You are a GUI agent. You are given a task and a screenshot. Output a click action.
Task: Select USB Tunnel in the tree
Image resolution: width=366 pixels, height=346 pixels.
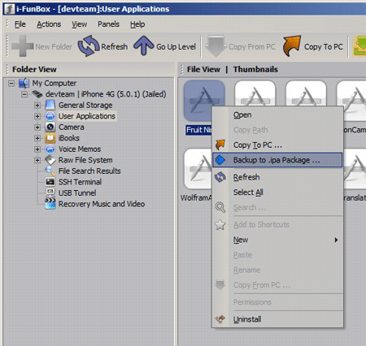(77, 192)
